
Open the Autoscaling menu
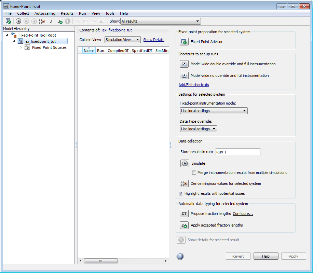[45, 13]
